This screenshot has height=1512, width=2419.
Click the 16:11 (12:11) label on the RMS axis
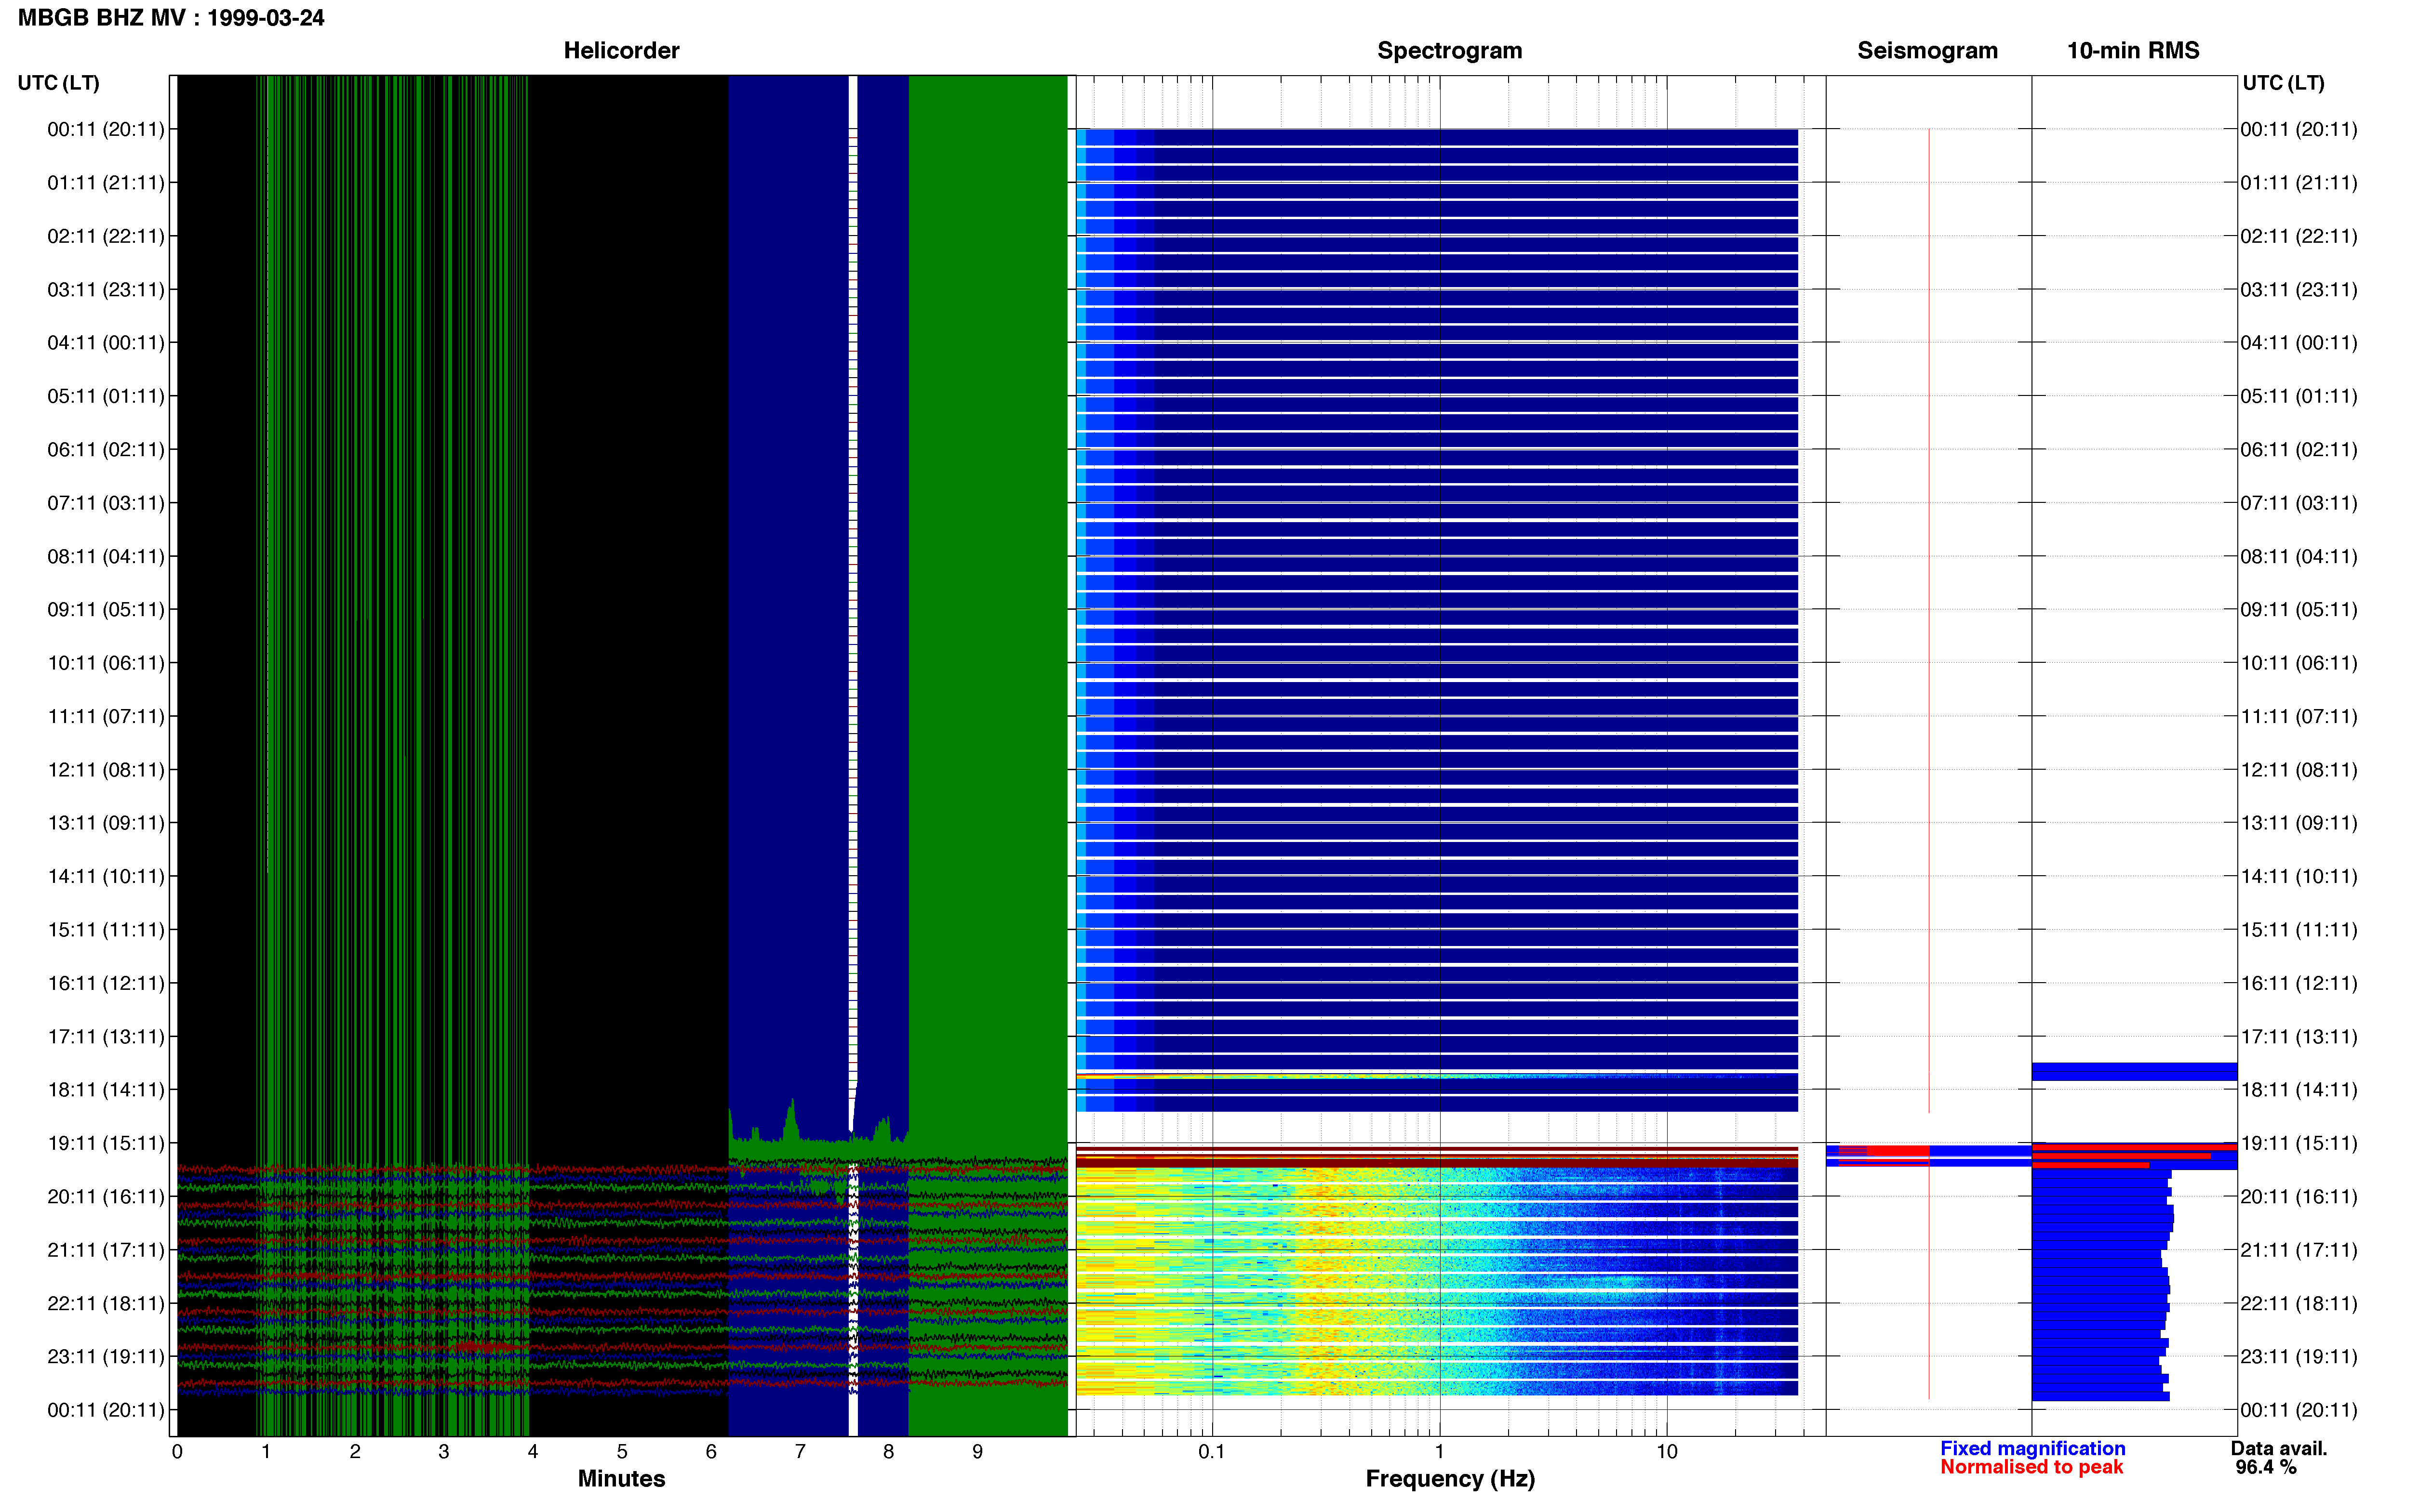click(2299, 983)
